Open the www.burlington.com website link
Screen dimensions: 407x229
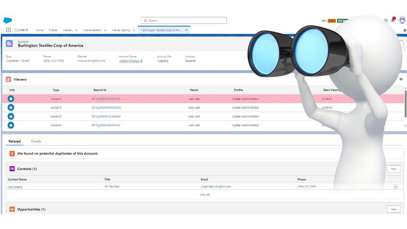(x=91, y=61)
